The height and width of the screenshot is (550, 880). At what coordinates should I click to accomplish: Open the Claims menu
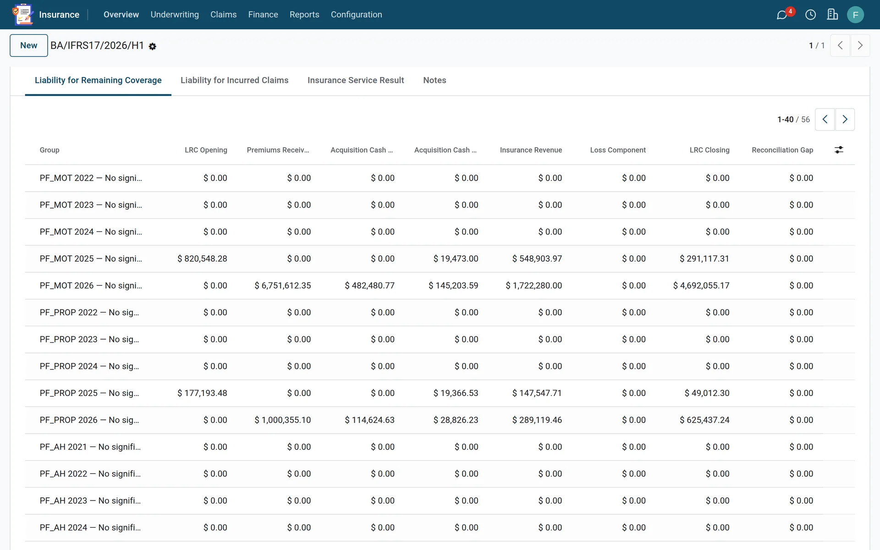click(223, 15)
